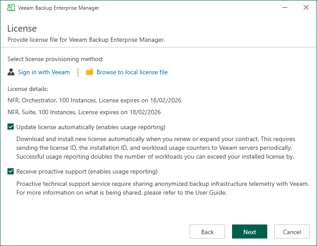Go to the previous step with Back
317x246 pixels.
click(207, 232)
